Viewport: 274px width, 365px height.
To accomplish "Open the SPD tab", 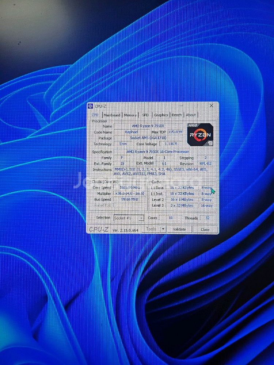I will pyautogui.click(x=145, y=115).
